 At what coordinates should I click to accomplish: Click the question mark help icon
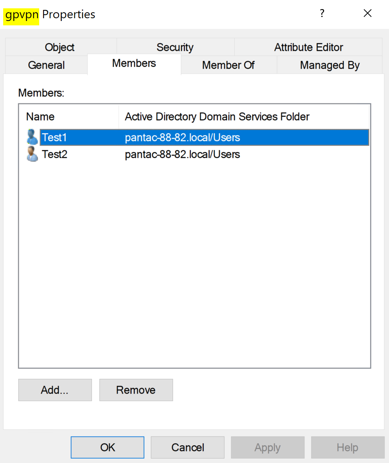322,14
